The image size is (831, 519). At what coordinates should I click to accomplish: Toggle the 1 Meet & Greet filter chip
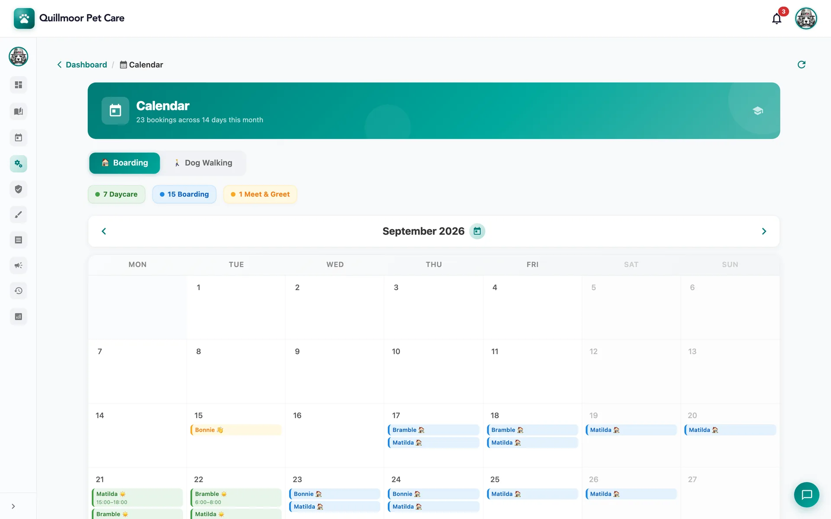click(x=260, y=194)
